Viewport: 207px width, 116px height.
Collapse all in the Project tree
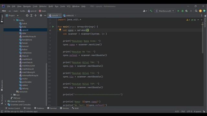click(36, 15)
